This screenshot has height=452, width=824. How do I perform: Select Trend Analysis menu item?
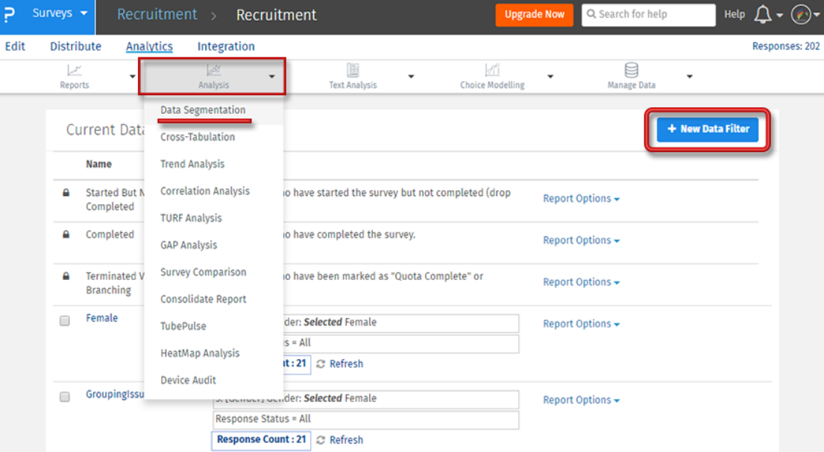point(192,165)
